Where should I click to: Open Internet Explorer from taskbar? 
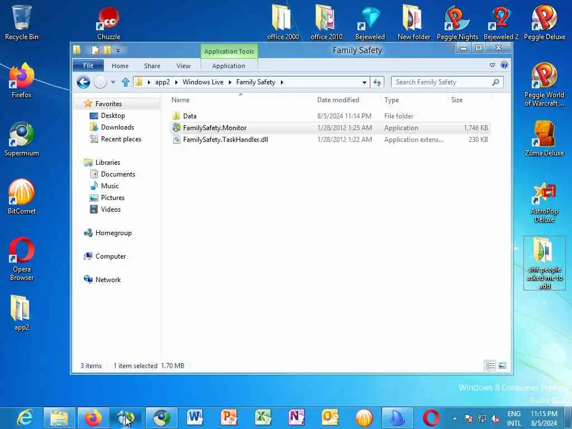26,418
